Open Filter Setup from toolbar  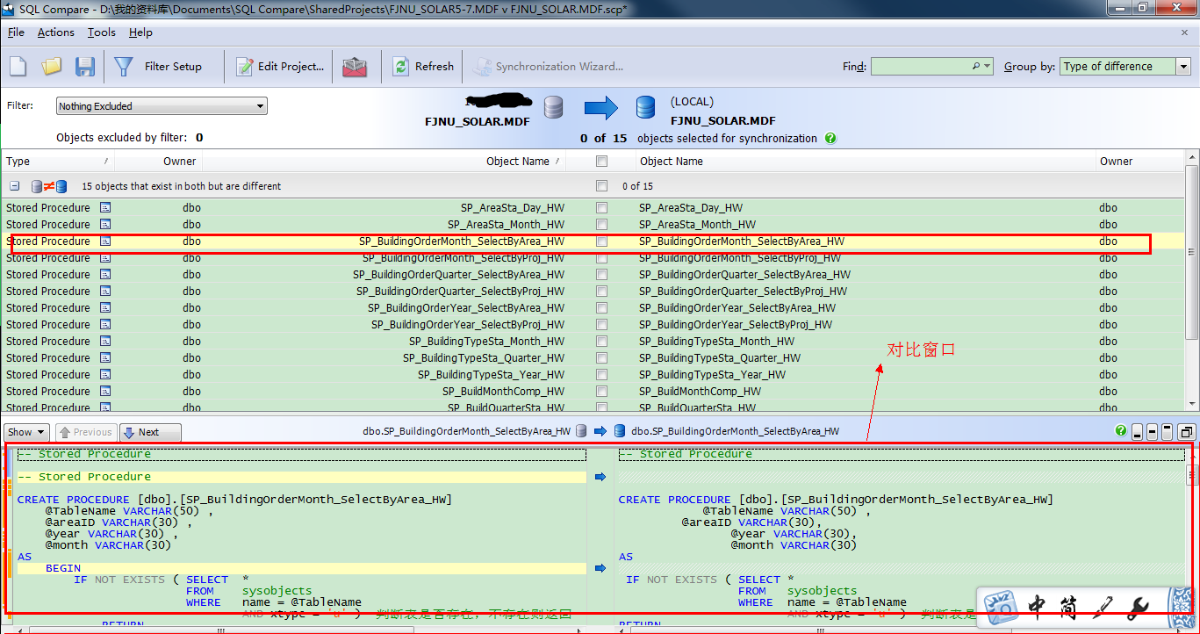[159, 67]
